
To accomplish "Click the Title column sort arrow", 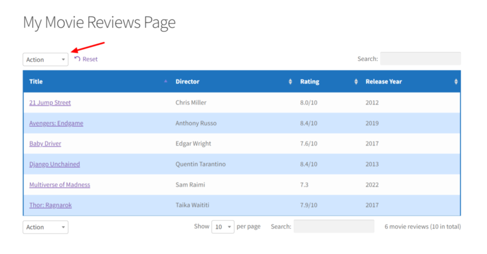I will [x=166, y=81].
